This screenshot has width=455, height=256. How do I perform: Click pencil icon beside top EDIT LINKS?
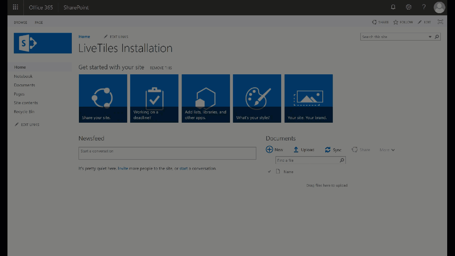coord(106,37)
